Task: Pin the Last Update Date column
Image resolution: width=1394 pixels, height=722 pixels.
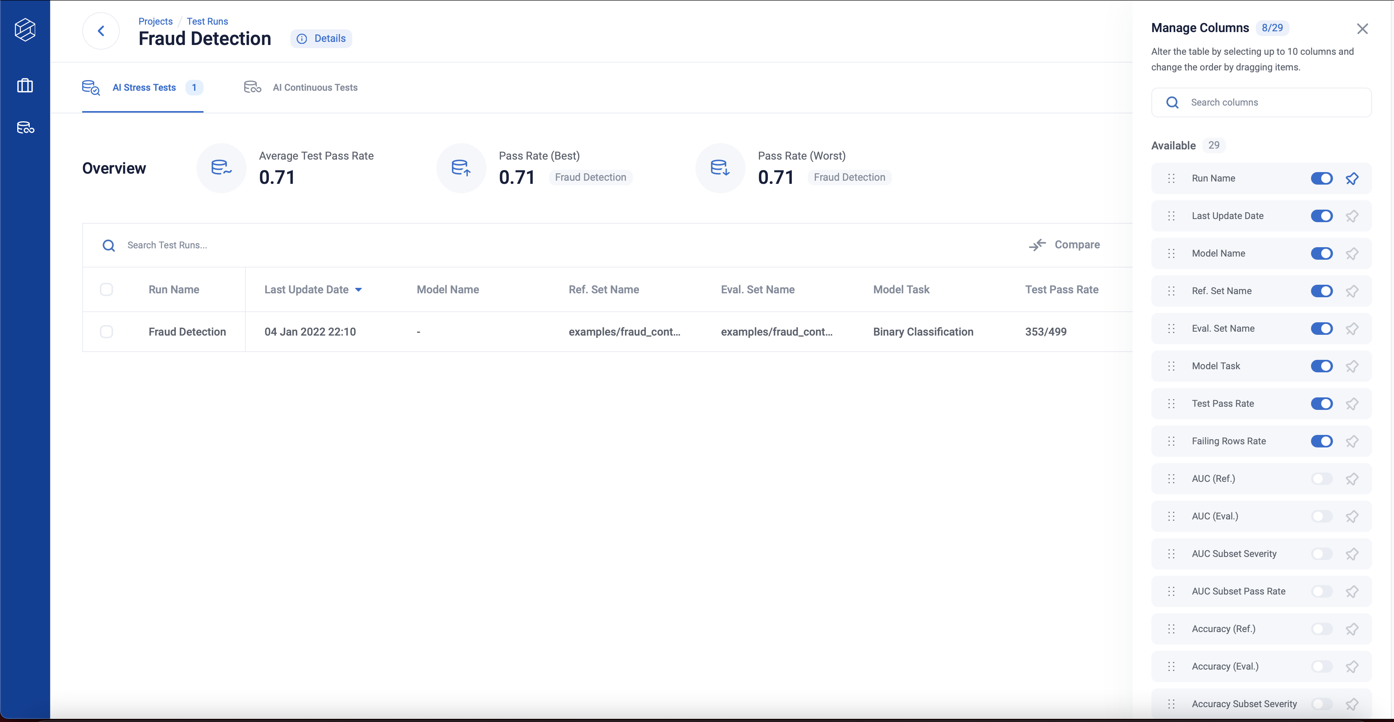Action: click(x=1352, y=216)
